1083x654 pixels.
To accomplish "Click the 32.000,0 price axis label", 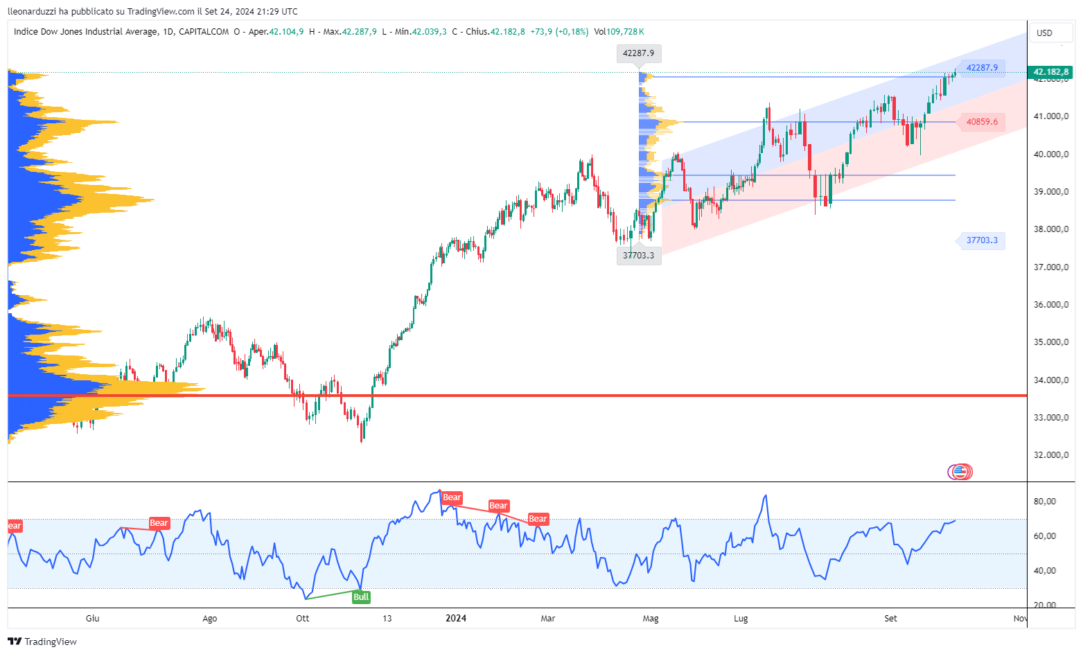I will (1051, 455).
